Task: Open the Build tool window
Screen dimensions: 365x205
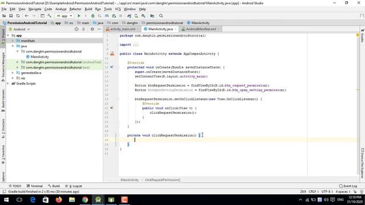Action: coord(54,186)
